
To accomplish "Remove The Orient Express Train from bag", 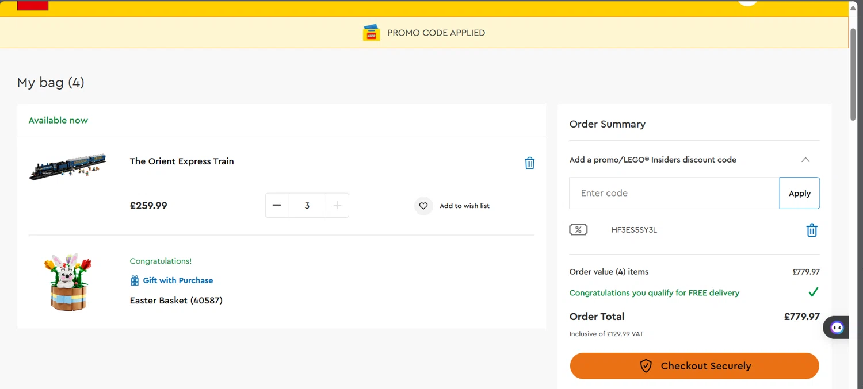I will click(x=530, y=163).
